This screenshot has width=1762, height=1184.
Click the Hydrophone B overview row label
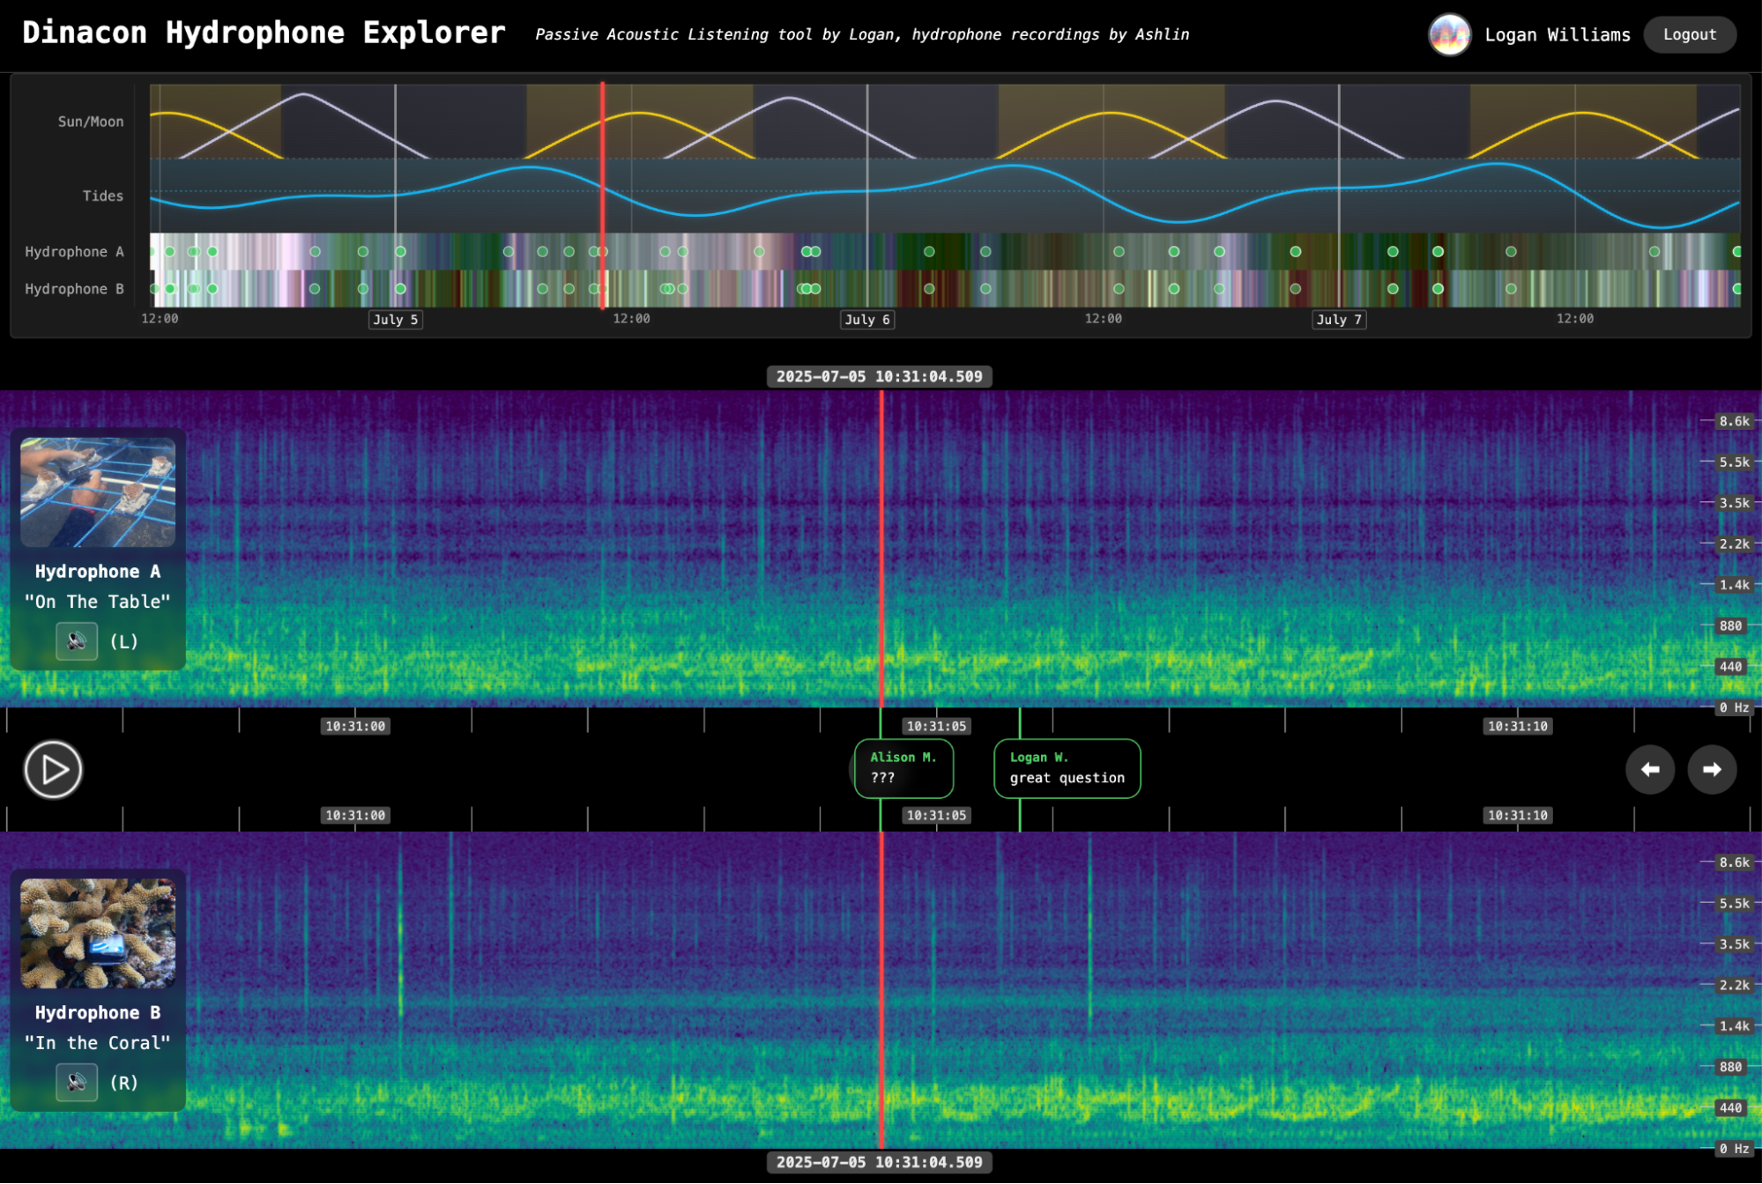point(74,289)
